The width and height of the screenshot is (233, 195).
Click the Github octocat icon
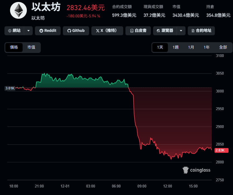coord(69,31)
